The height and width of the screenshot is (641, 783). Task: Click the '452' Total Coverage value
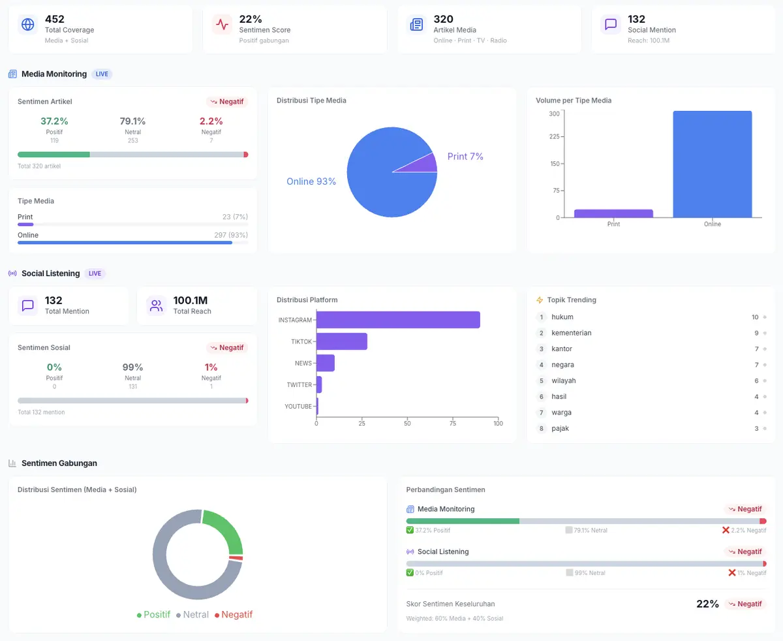pos(55,20)
